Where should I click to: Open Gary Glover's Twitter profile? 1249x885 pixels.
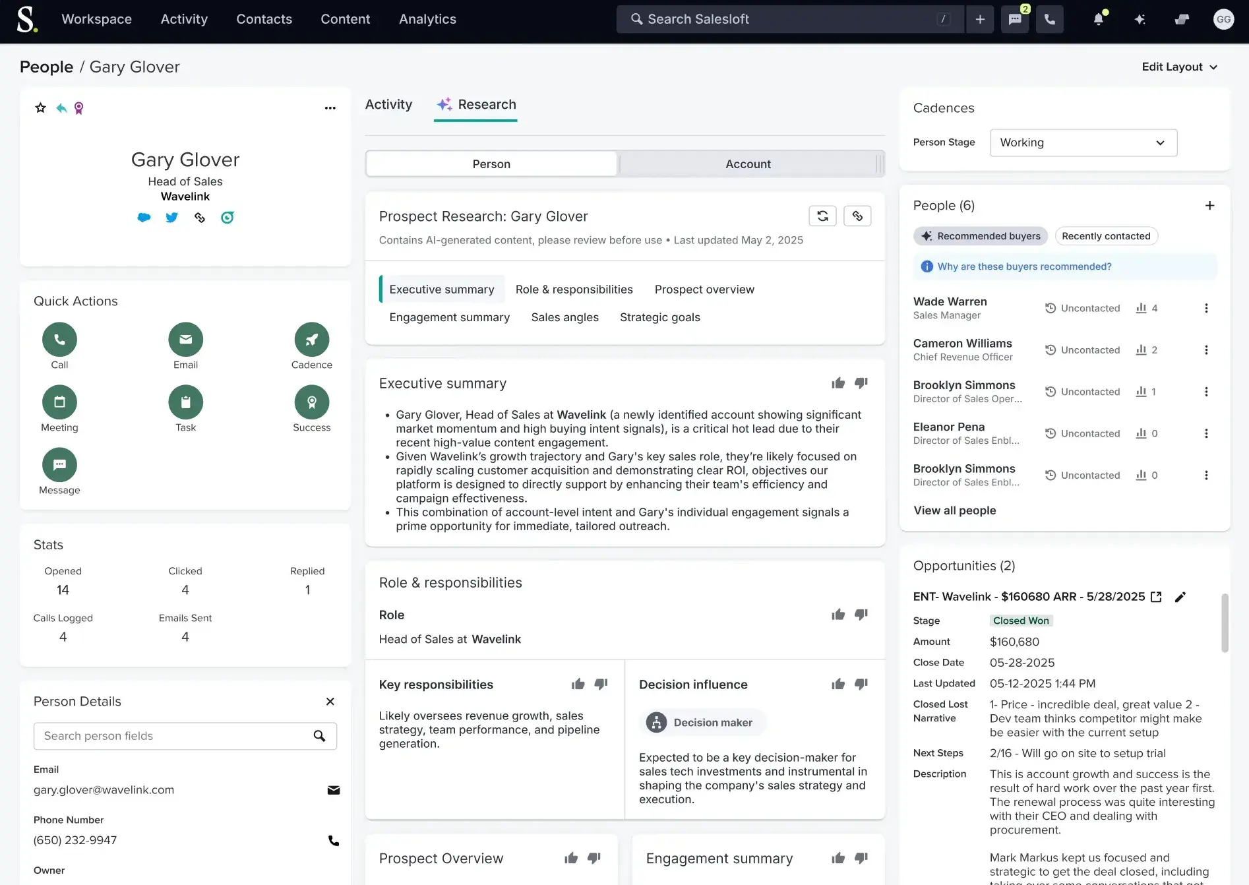point(171,218)
